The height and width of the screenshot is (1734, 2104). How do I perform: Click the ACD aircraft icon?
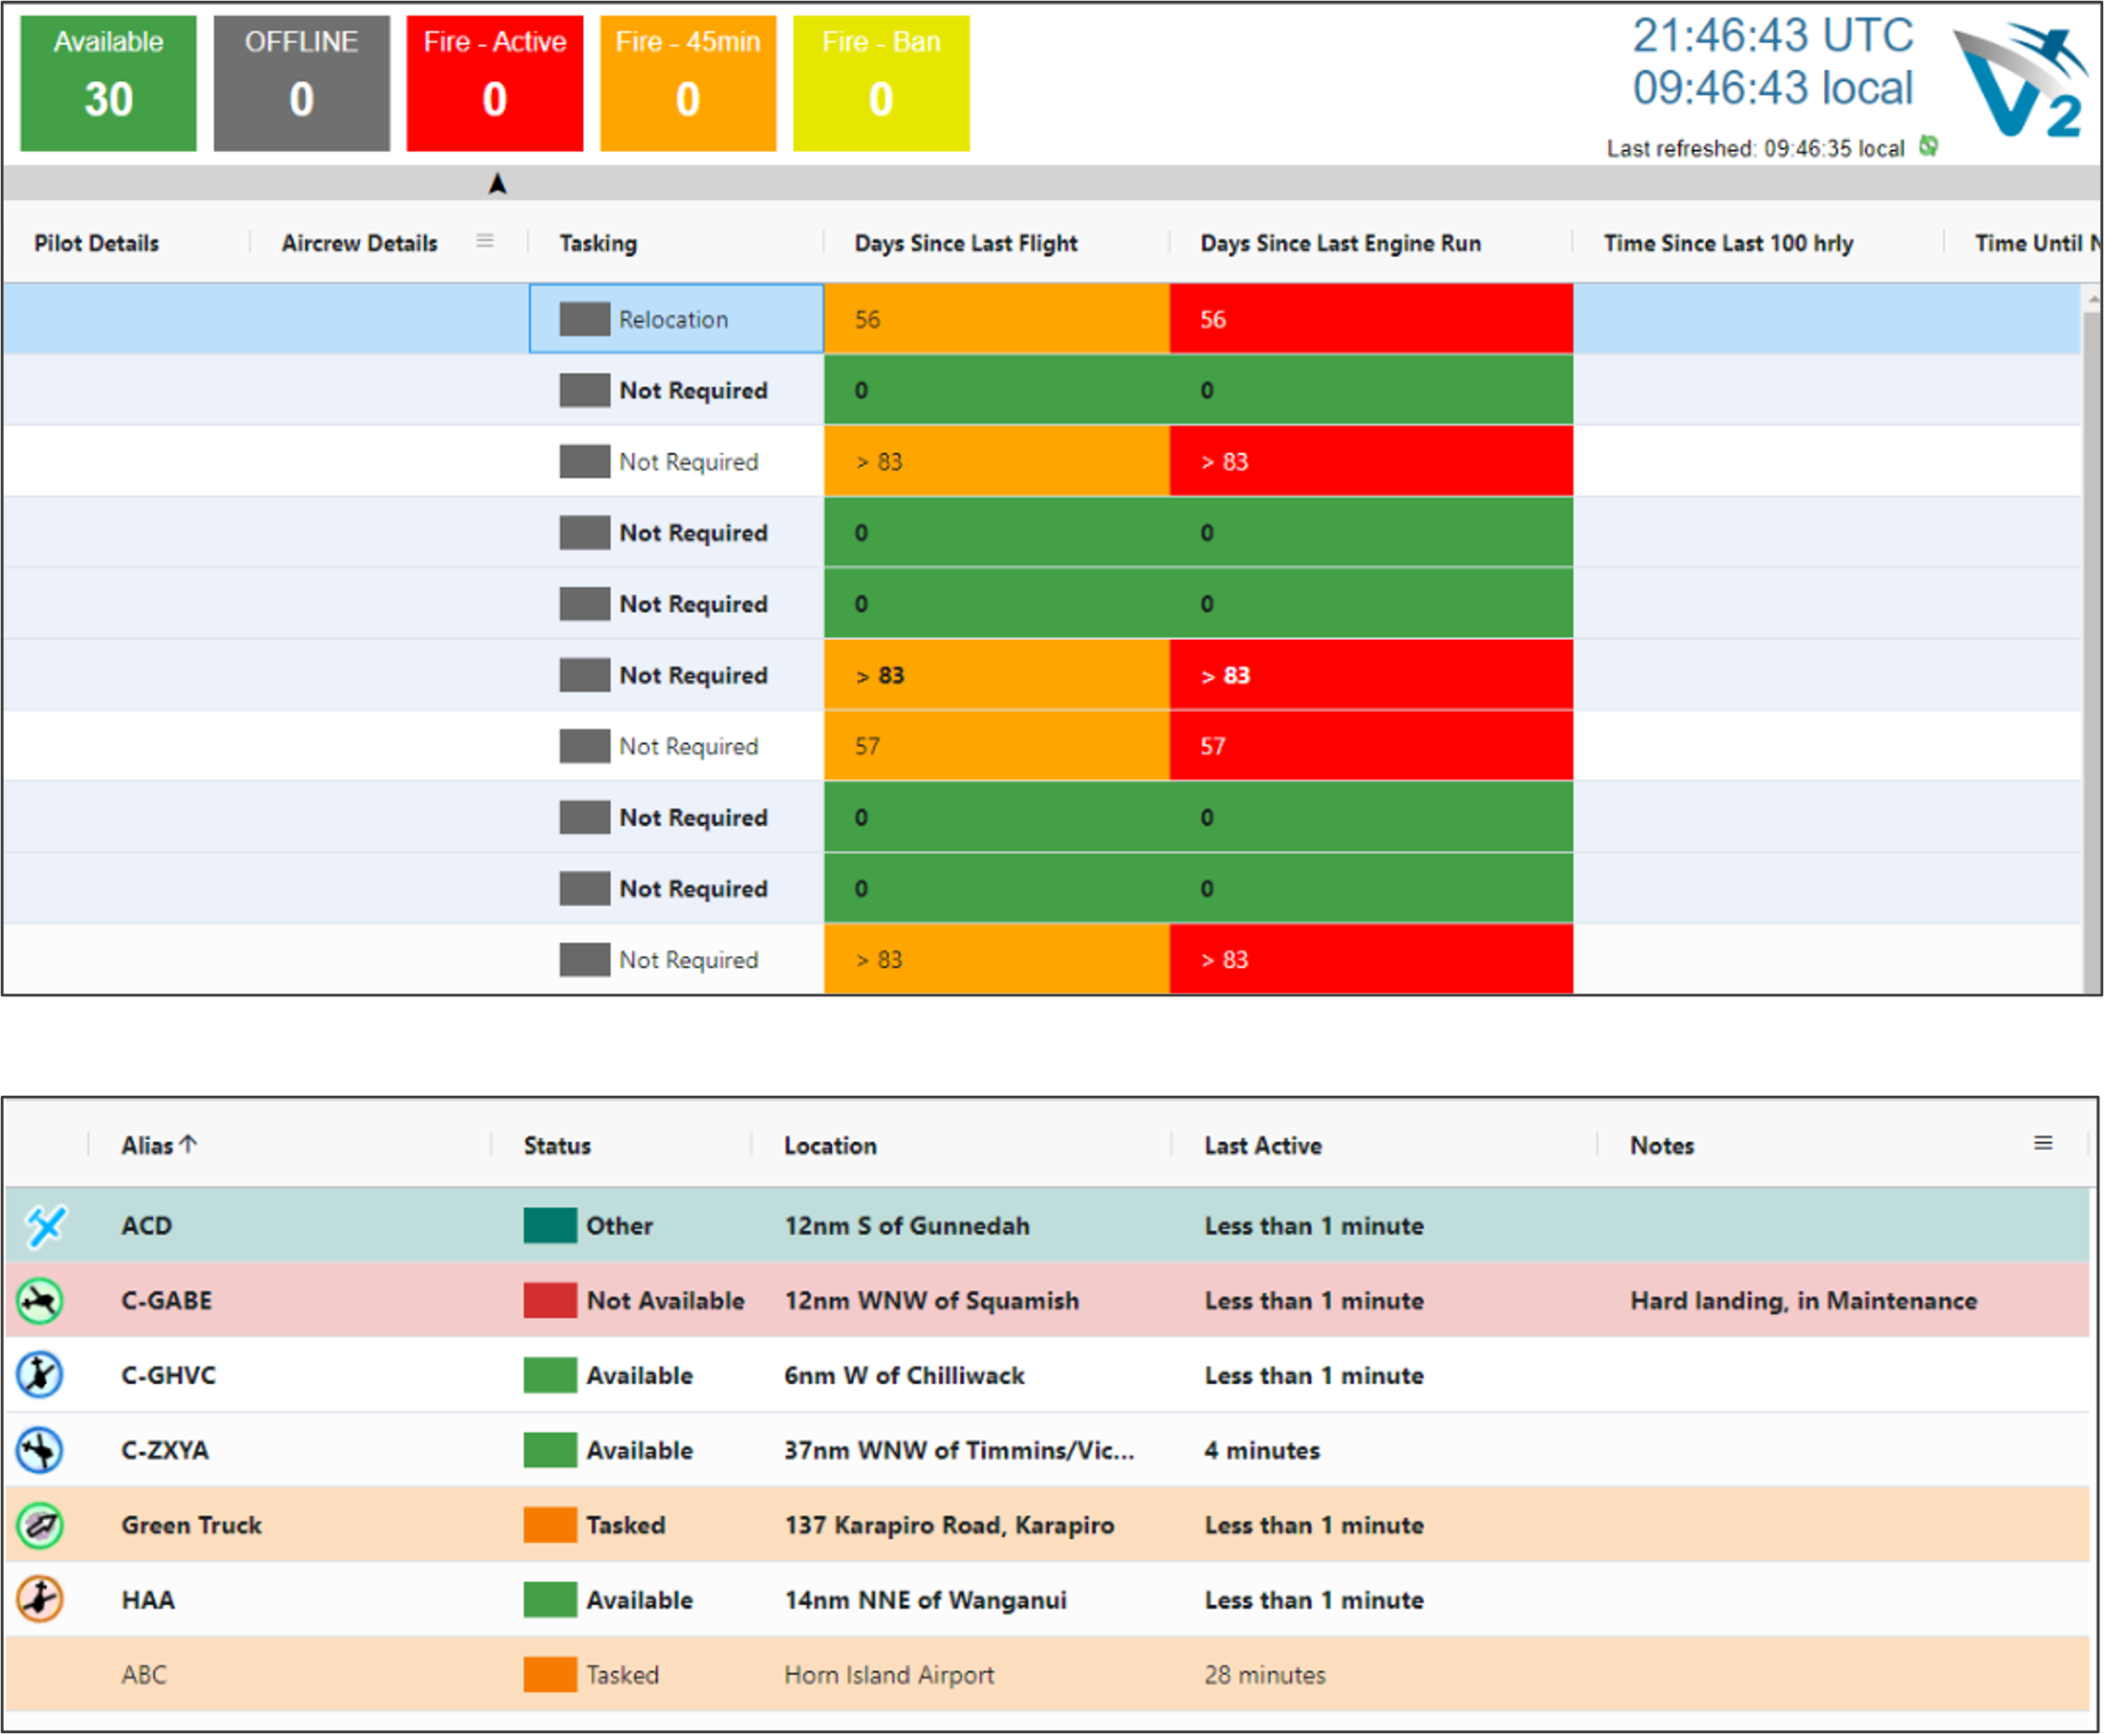point(45,1226)
